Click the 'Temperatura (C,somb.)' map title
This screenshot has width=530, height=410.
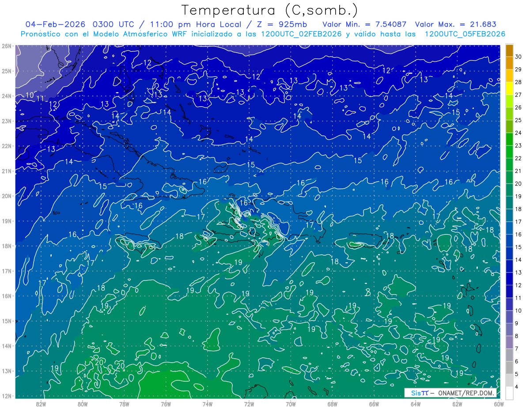(x=270, y=10)
